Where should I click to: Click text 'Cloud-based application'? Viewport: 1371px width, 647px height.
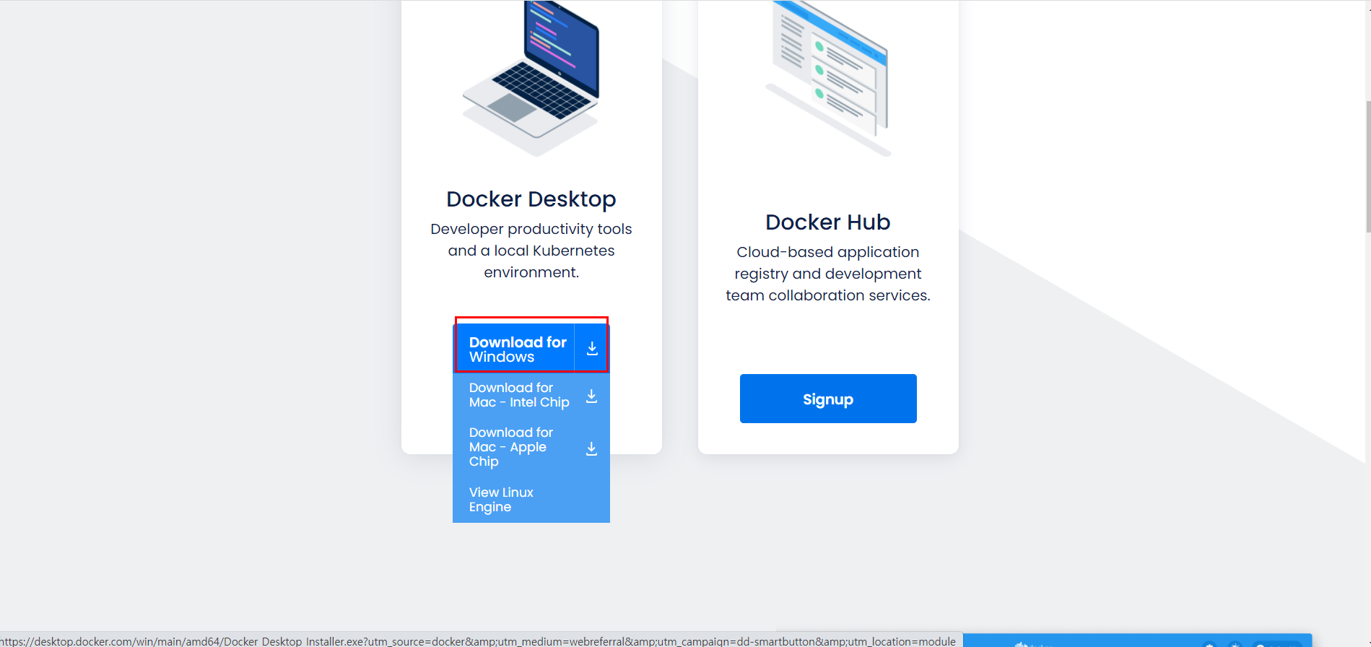[828, 252]
